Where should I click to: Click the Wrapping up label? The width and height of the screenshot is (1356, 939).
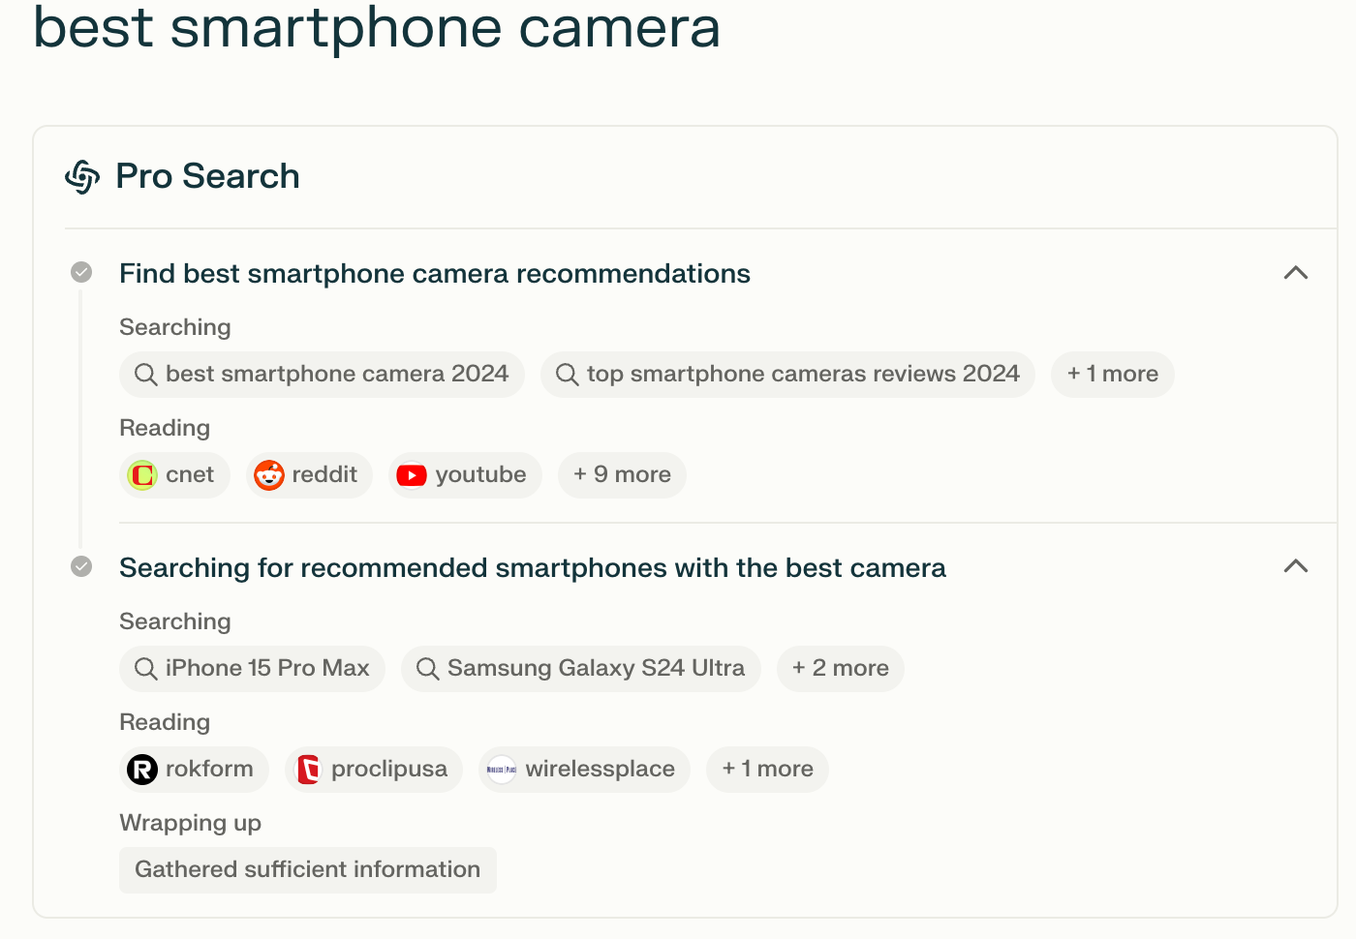(190, 824)
